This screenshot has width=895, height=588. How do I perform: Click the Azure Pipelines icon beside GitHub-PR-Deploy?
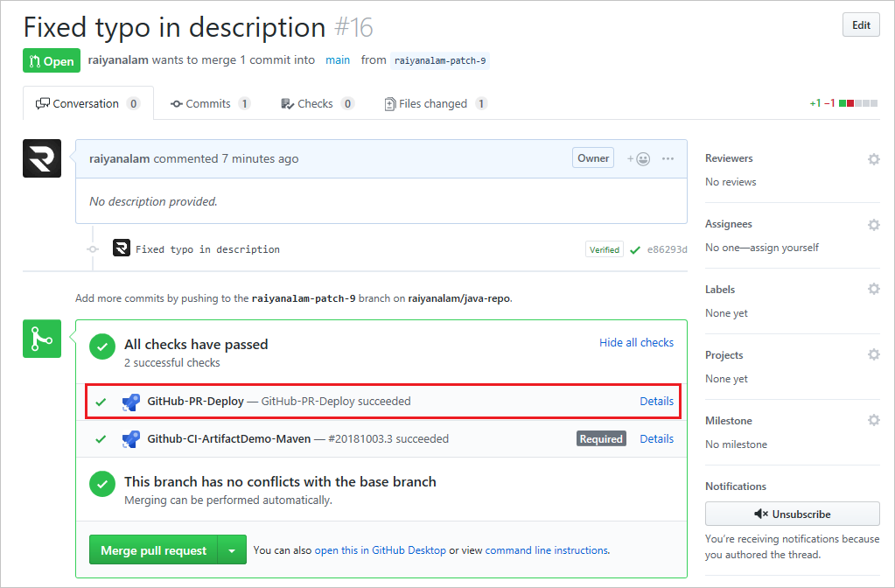click(131, 401)
